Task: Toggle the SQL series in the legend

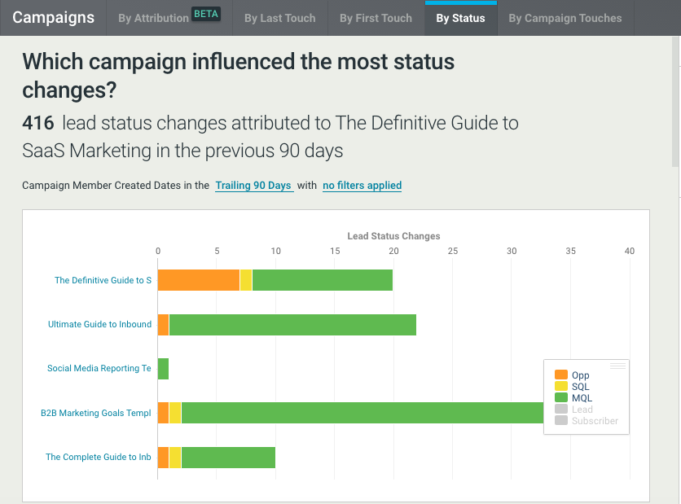Action: coord(580,387)
